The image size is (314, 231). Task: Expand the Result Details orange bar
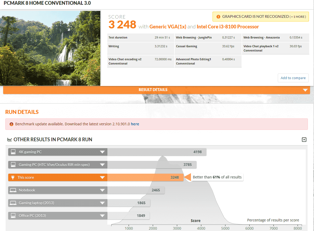pyautogui.click(x=305, y=90)
